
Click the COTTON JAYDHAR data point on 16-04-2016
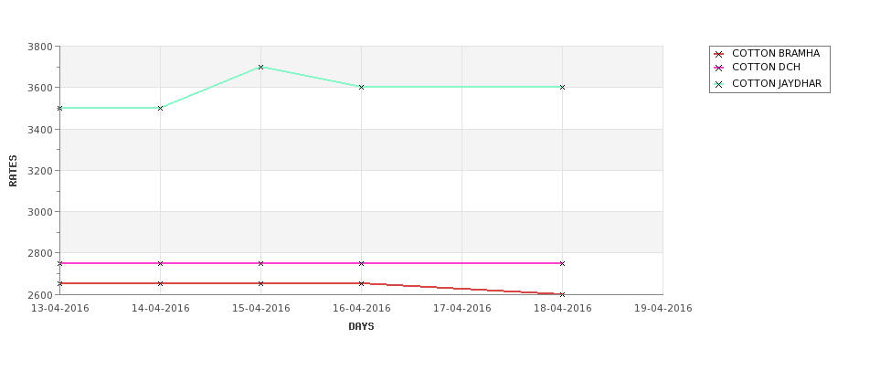pos(361,88)
